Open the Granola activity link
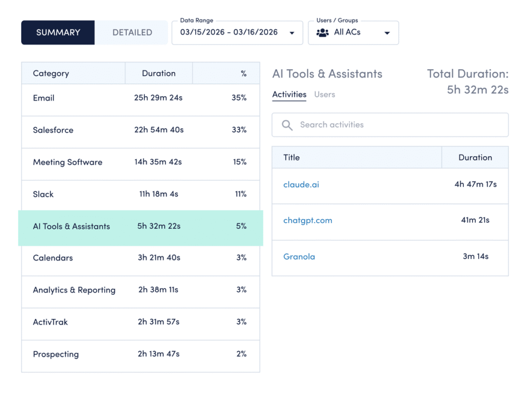The height and width of the screenshot is (397, 530). (299, 256)
